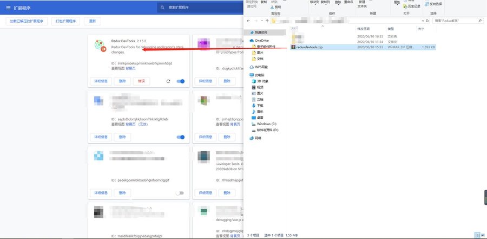Toggle off the Redux DevTools extension

pyautogui.click(x=181, y=81)
